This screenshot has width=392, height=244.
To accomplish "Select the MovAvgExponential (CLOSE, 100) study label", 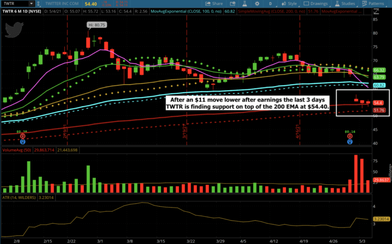I will 186,11.
